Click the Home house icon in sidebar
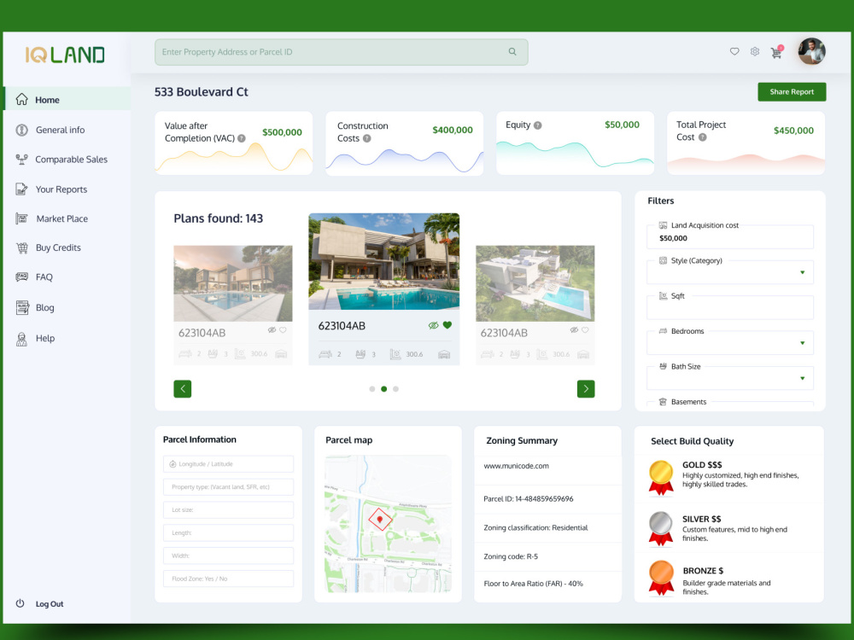The width and height of the screenshot is (854, 640). tap(22, 99)
